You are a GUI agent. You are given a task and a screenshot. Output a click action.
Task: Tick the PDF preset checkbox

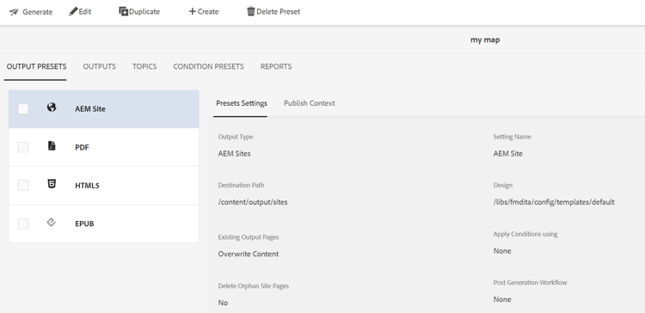coord(23,147)
